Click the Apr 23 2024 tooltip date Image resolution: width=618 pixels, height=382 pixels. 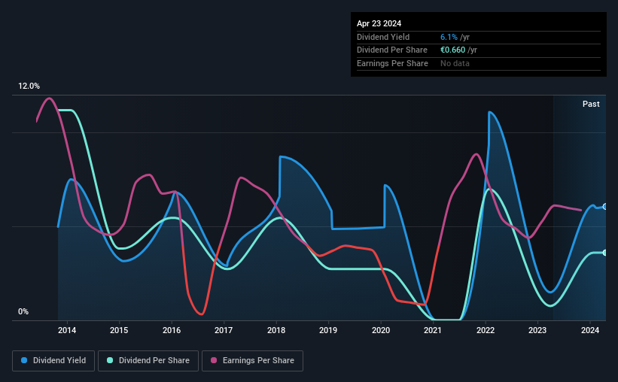pyautogui.click(x=379, y=23)
